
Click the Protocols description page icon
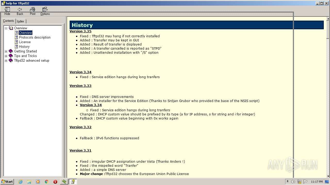16,37
